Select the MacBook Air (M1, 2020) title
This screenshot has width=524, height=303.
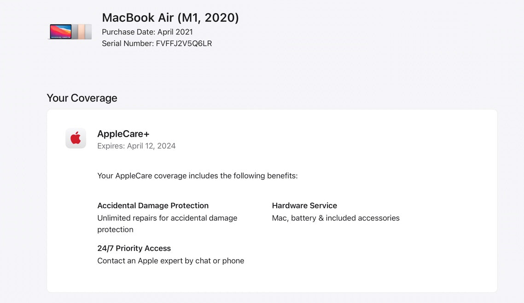(x=170, y=17)
